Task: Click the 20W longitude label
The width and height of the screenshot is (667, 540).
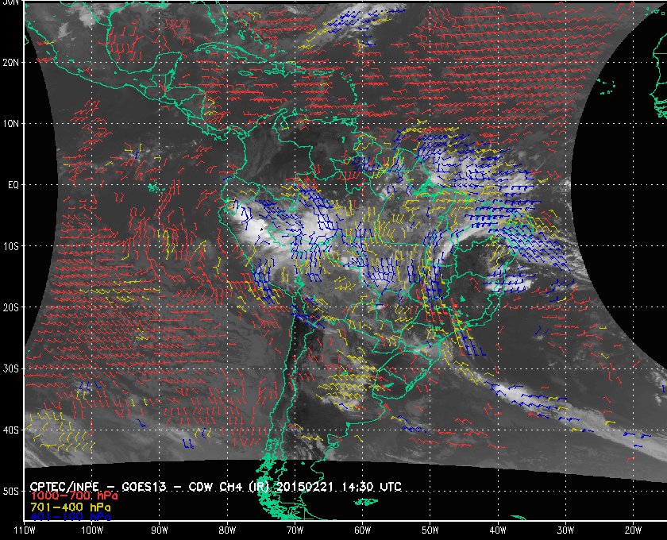Action: [x=633, y=530]
